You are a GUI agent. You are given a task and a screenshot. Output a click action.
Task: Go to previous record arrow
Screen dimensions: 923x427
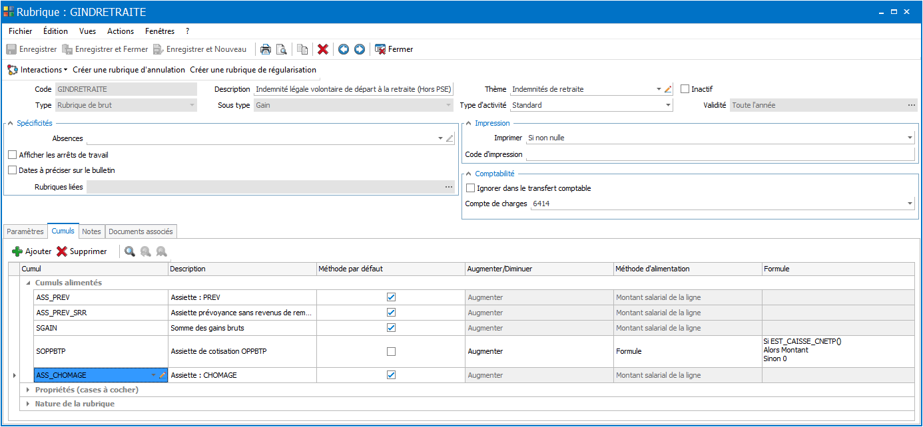click(x=344, y=49)
